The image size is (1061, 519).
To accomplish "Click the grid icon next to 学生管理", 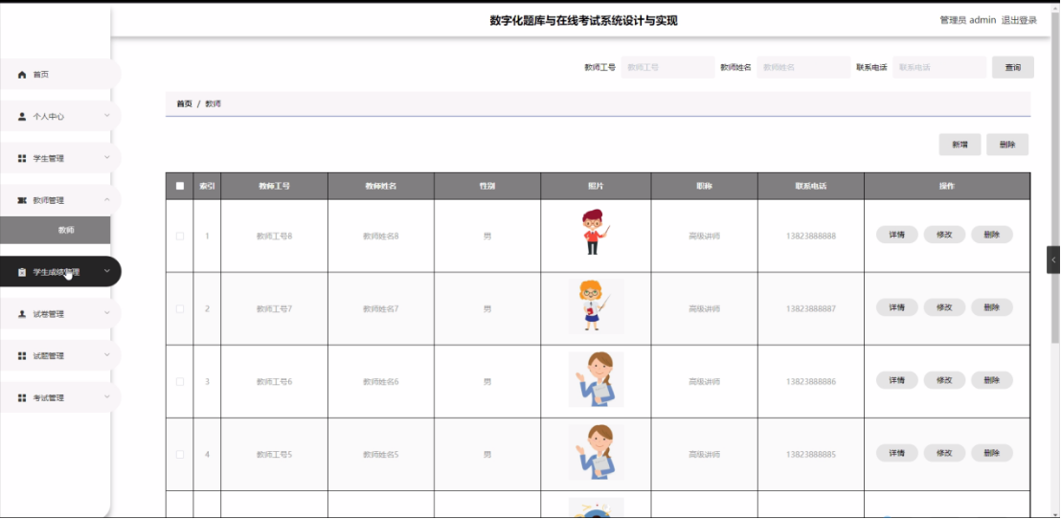I will [x=22, y=158].
